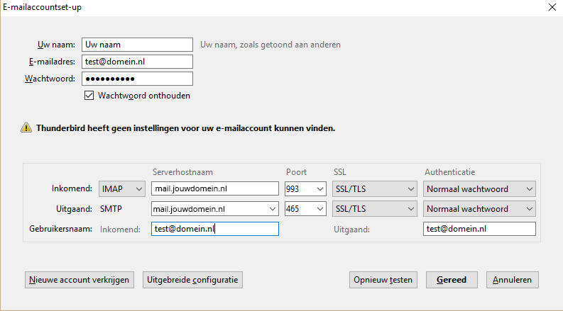
Task: Expand the outgoing SMTP server hostname dropdown
Action: 272,209
